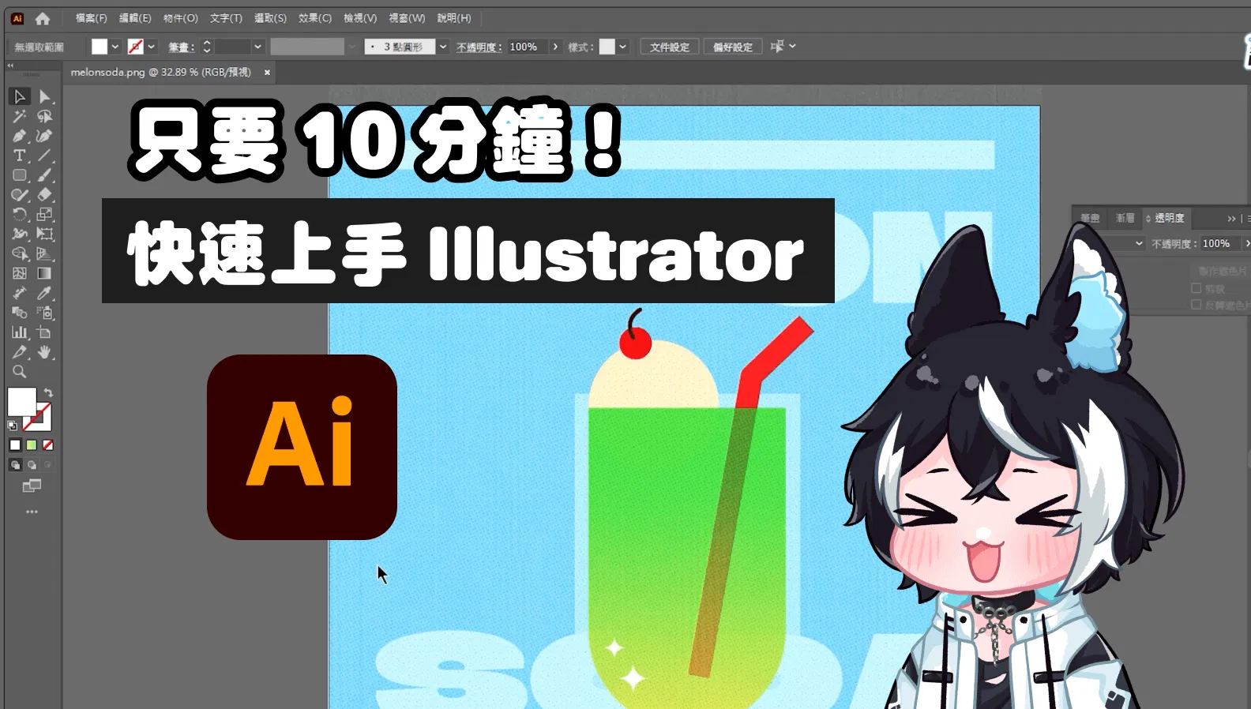1251x709 pixels.
Task: Select the Shaper tool
Action: click(x=20, y=195)
